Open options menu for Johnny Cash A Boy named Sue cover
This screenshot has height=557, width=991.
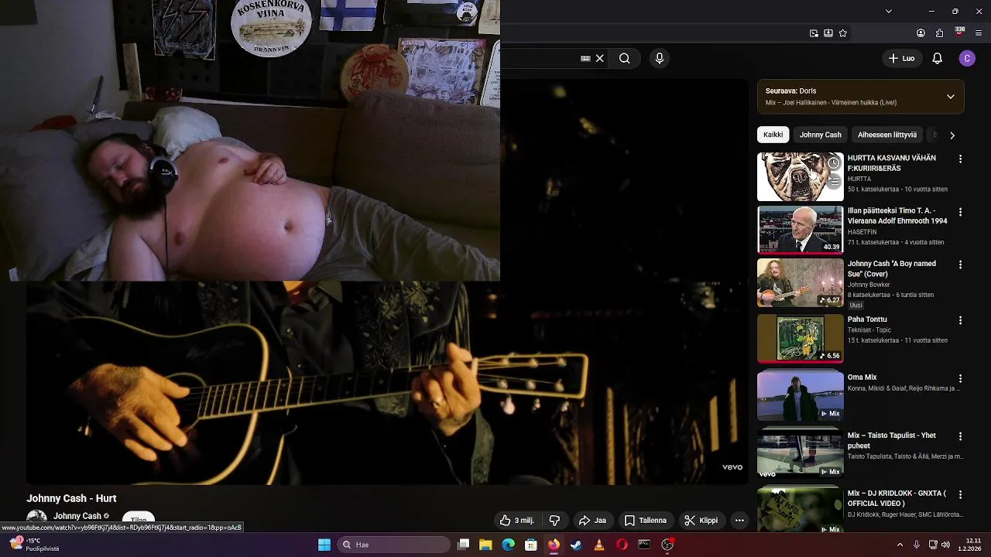(960, 265)
